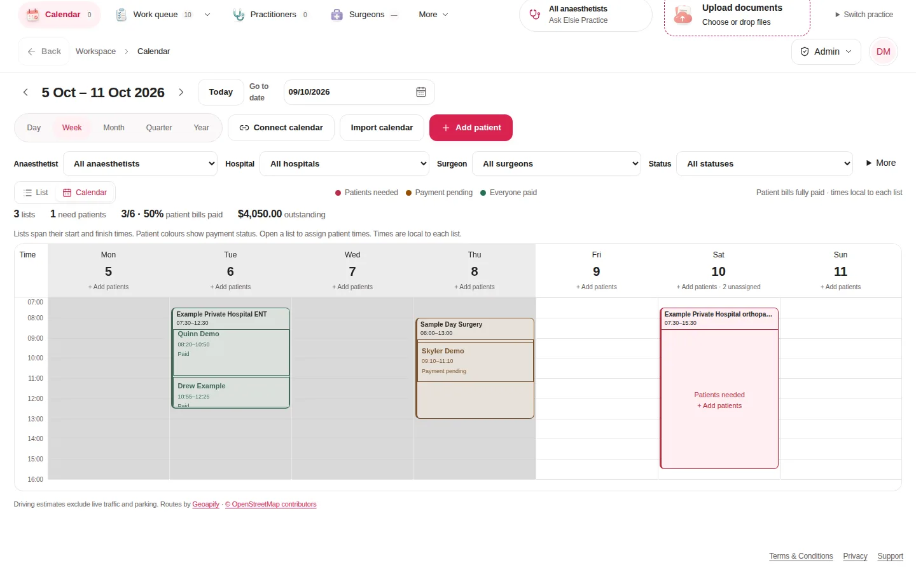Click the date picker calendar icon
The width and height of the screenshot is (916, 572).
pos(421,92)
